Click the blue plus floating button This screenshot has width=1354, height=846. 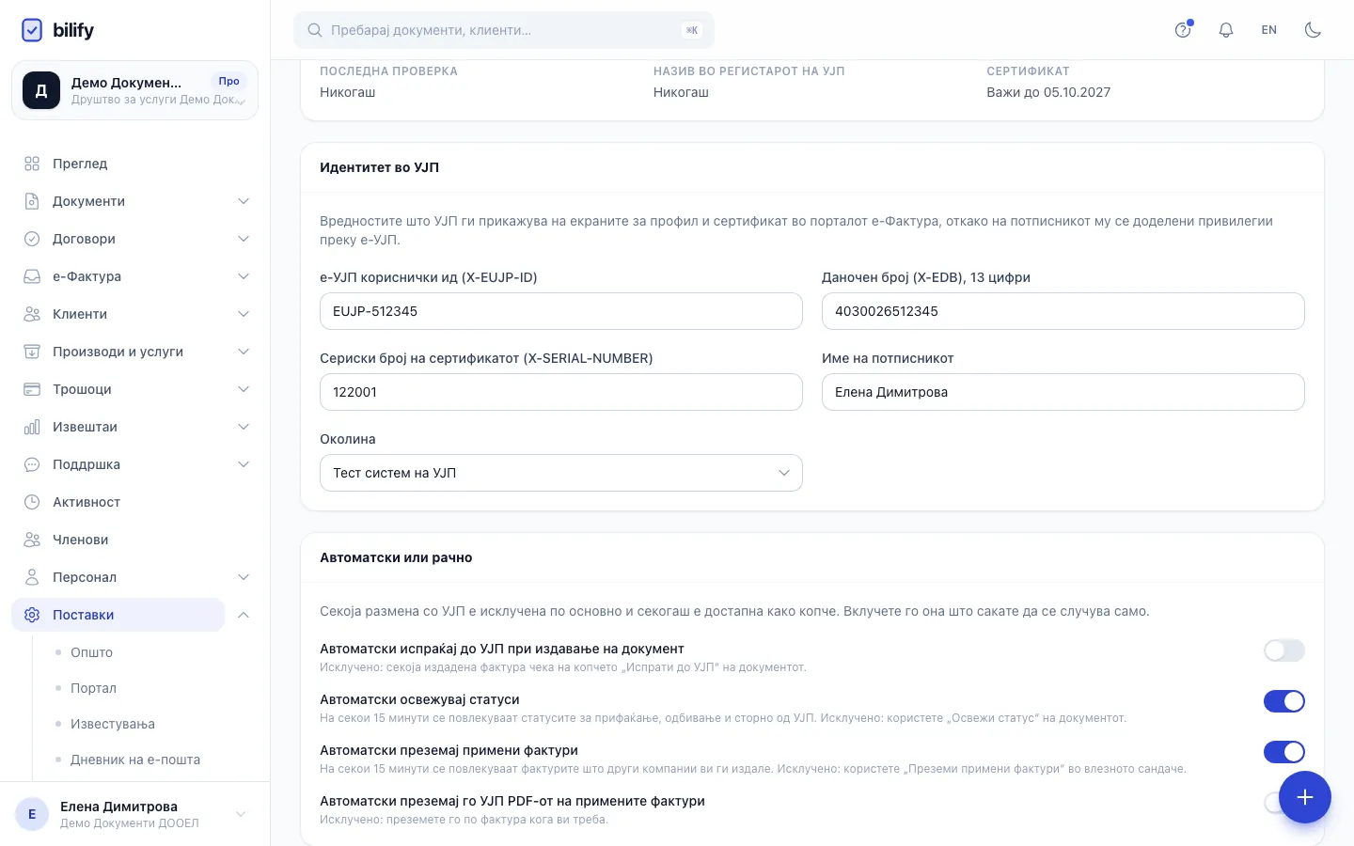pos(1304,797)
